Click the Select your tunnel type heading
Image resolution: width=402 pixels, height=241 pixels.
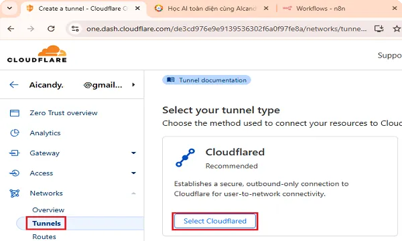point(221,110)
